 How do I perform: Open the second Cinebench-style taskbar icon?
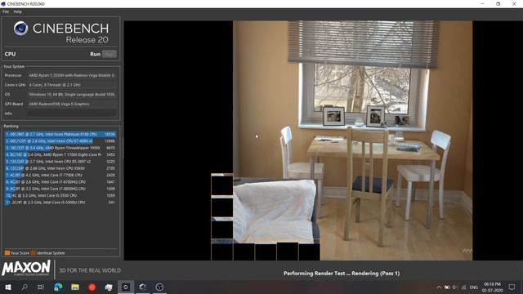(142, 287)
